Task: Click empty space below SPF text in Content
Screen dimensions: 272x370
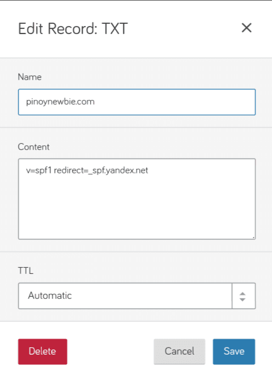Action: pos(137,207)
